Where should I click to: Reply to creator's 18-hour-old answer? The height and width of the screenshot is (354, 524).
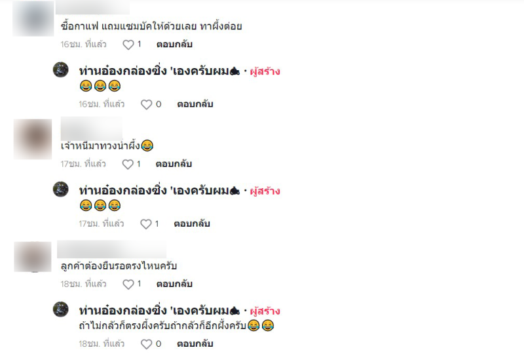click(195, 344)
